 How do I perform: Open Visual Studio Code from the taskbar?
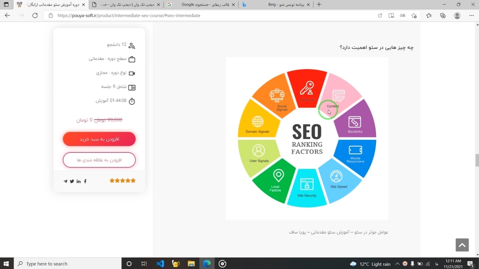160,264
